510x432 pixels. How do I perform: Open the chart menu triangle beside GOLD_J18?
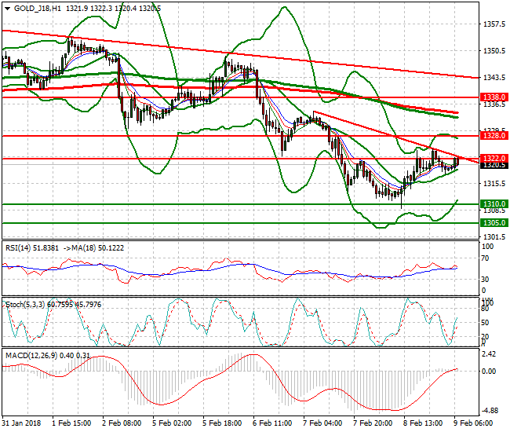(x=7, y=9)
